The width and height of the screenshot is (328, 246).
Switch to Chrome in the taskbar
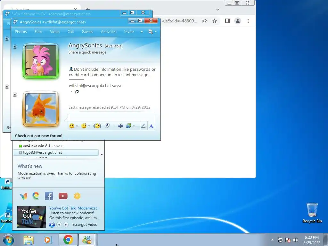(68, 240)
